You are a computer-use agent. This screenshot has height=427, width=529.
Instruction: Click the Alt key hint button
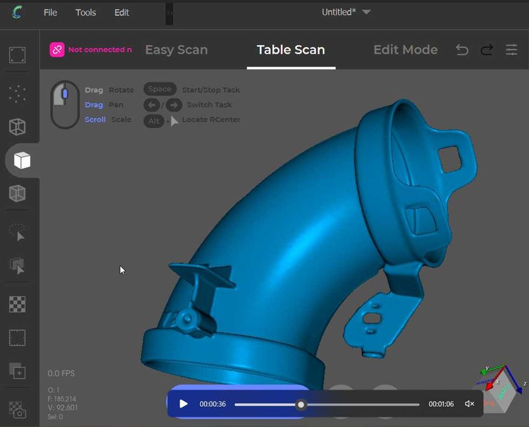pyautogui.click(x=154, y=121)
